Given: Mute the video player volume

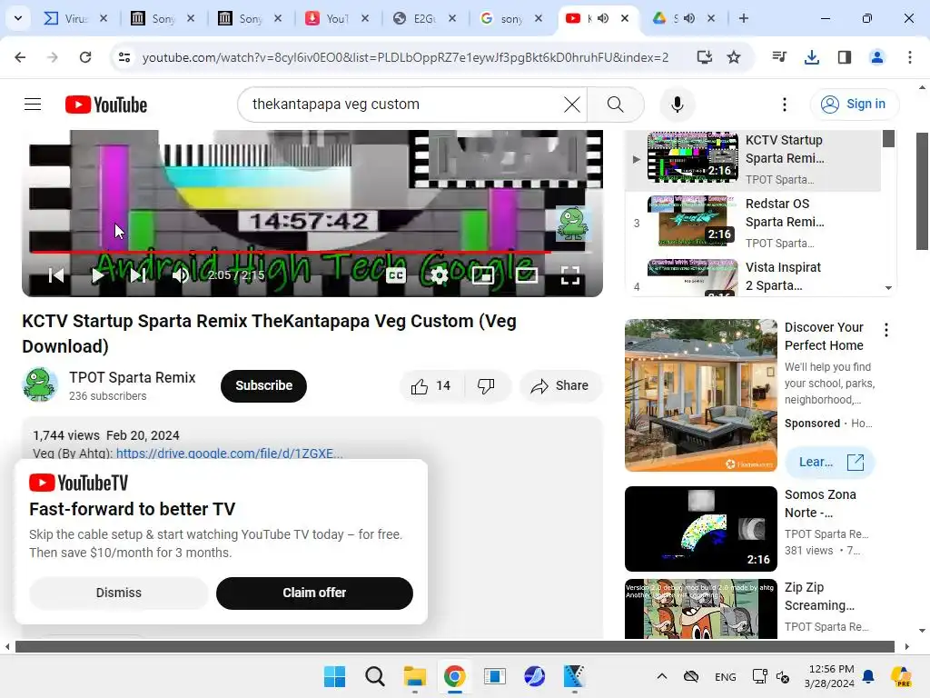Looking at the screenshot, I should pos(181,275).
